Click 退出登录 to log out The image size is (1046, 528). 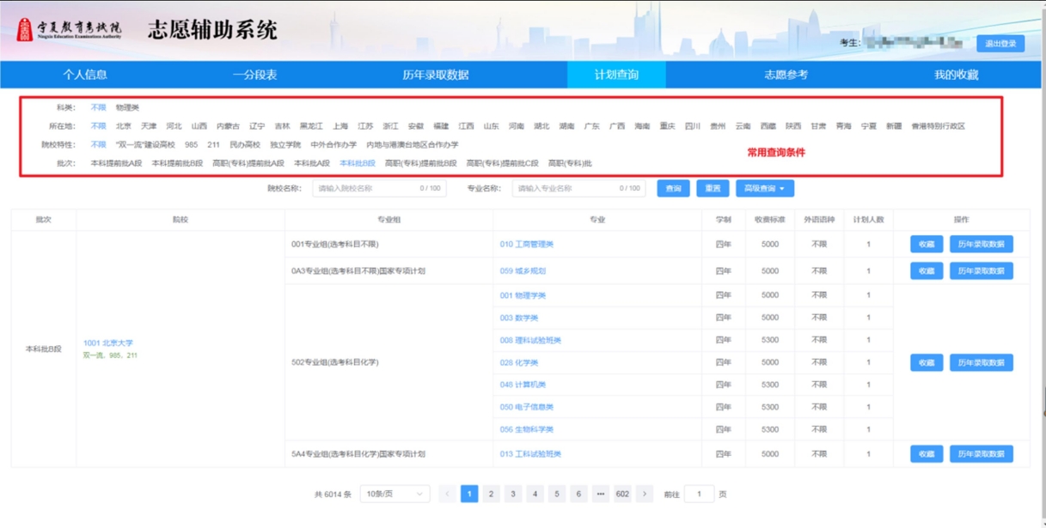pyautogui.click(x=1000, y=43)
